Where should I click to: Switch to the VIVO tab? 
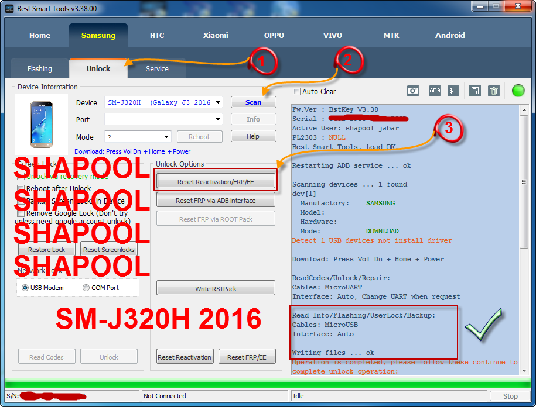point(333,35)
